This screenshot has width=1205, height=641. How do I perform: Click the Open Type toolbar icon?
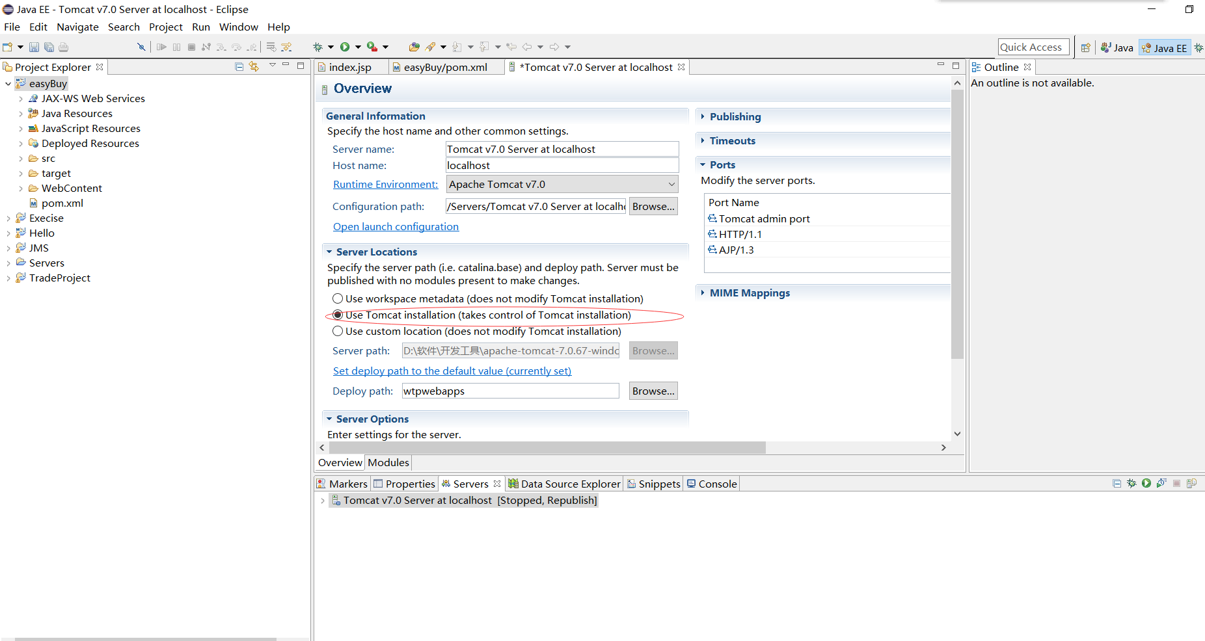[414, 47]
